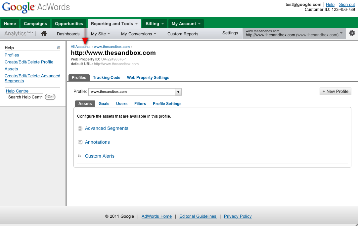Viewport: 358px width, 226px height.
Task: Click the Sign out link
Action: pos(347,4)
